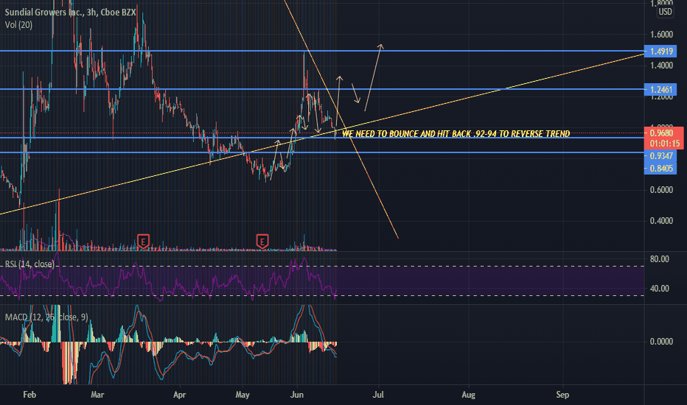Click the Jul label on time axis
This screenshot has width=687, height=405.
click(x=378, y=395)
